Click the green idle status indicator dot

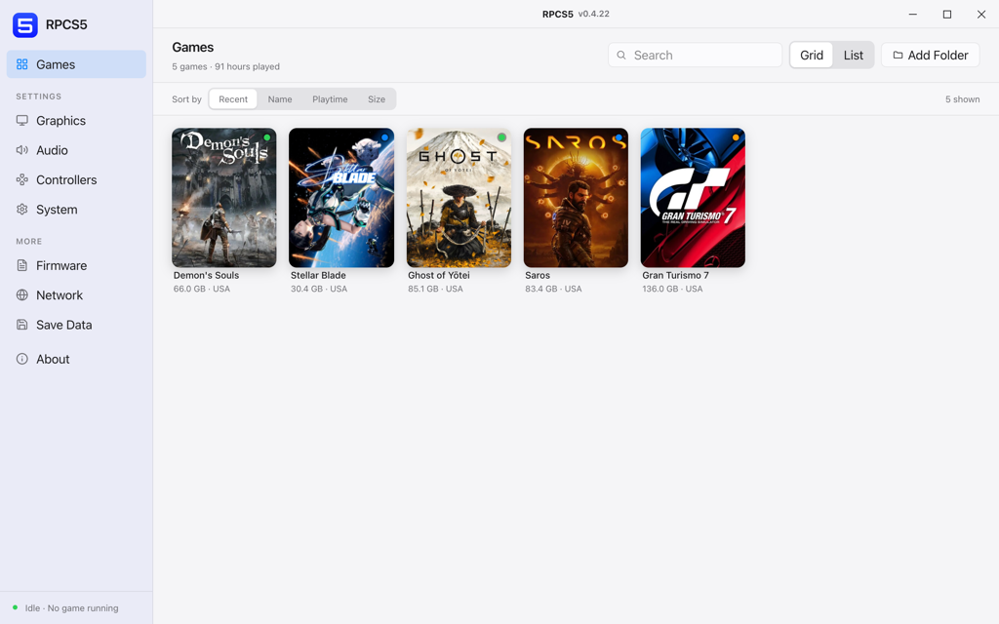pyautogui.click(x=16, y=607)
